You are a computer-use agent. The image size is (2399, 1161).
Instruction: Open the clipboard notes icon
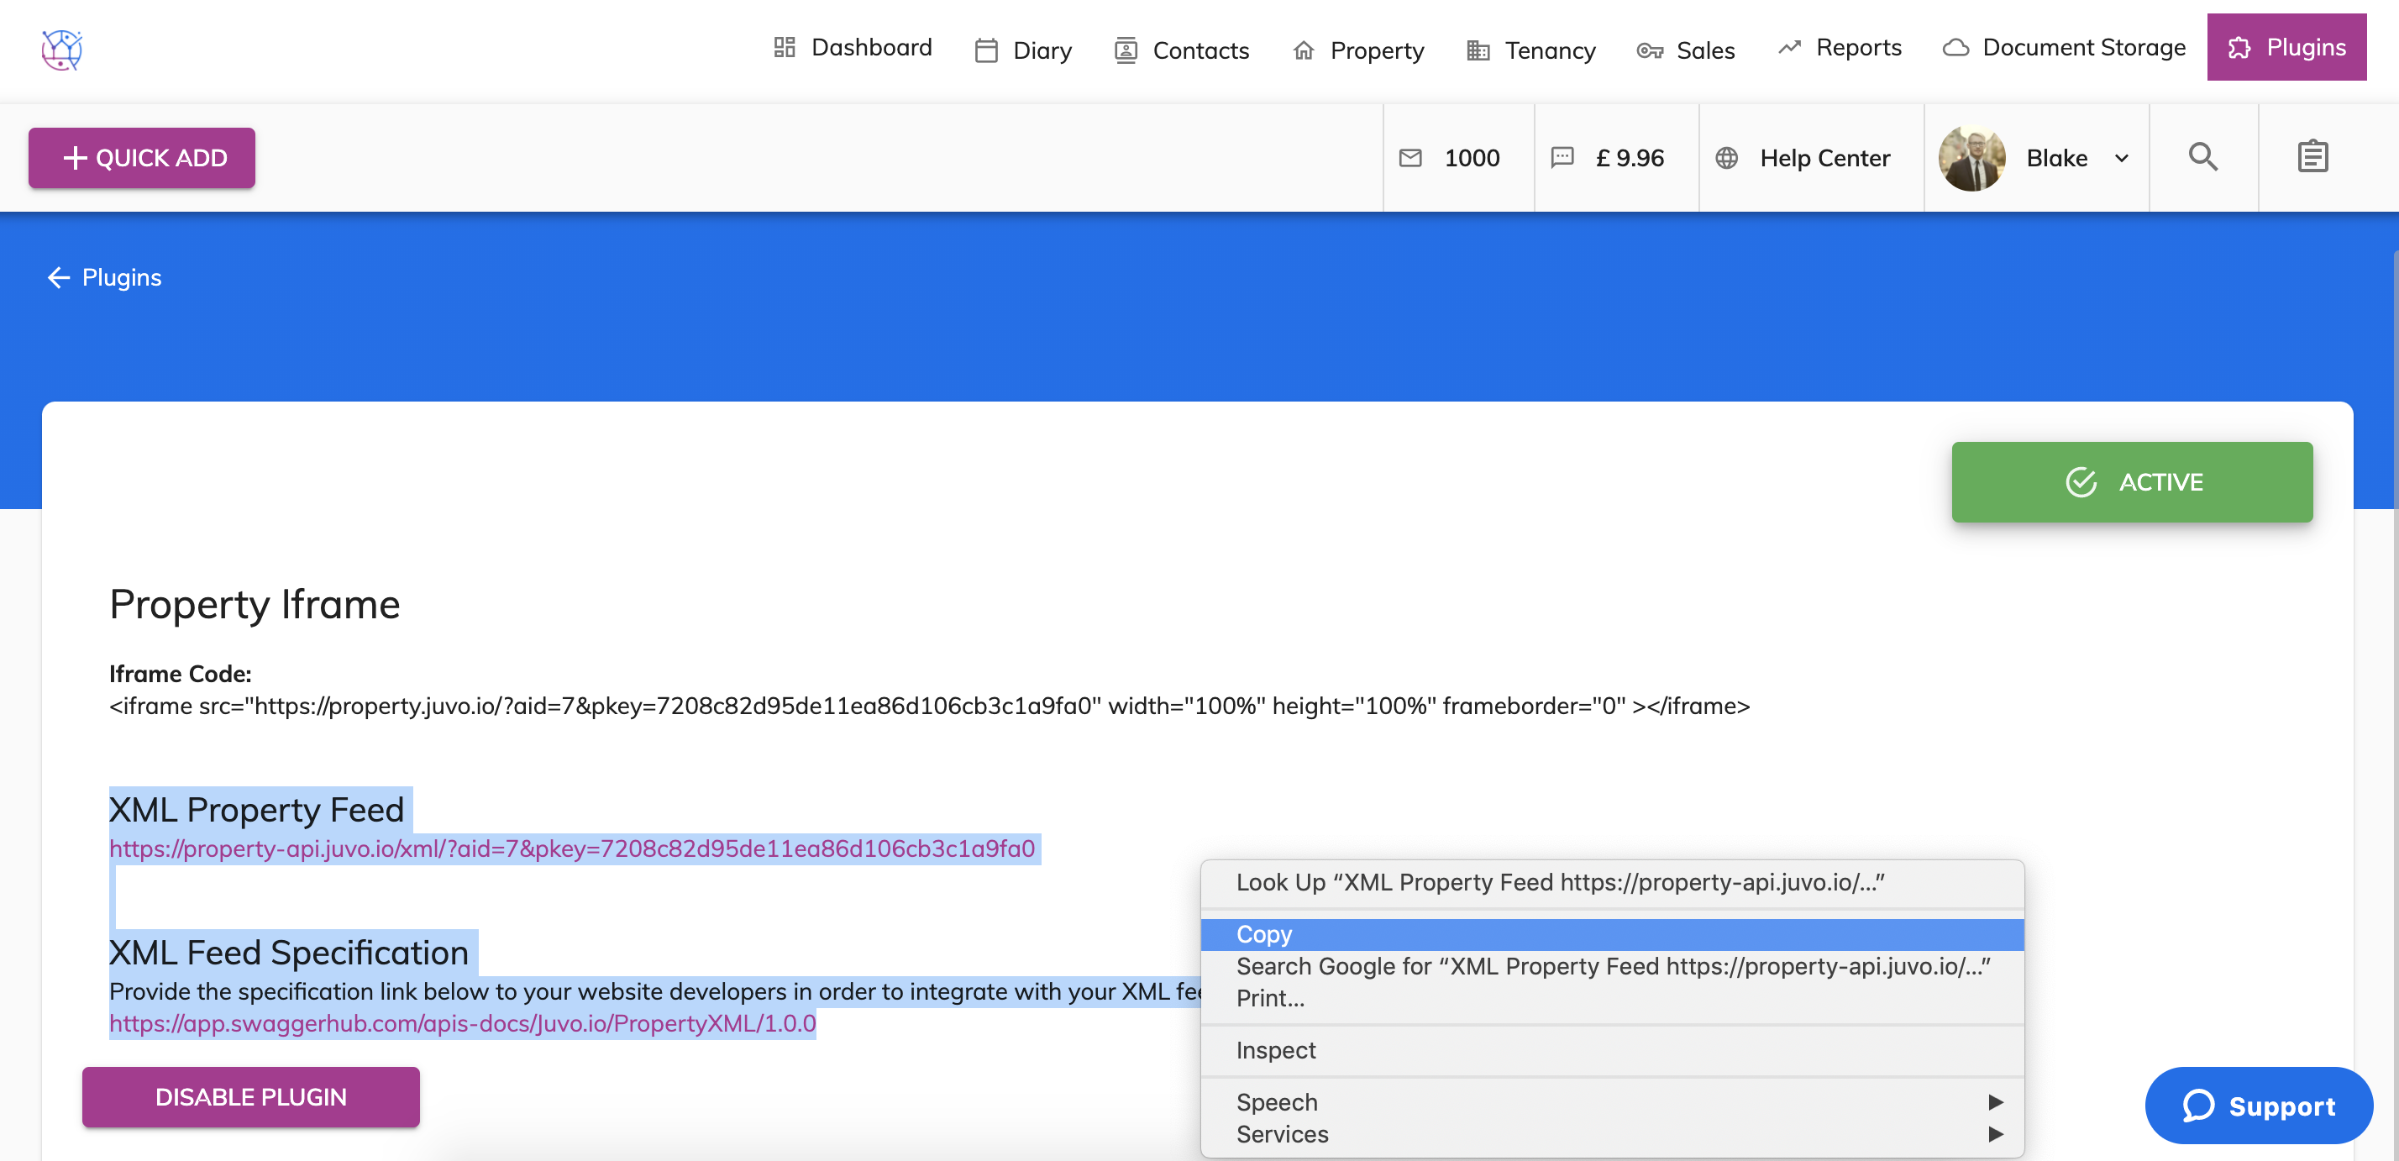[2312, 156]
